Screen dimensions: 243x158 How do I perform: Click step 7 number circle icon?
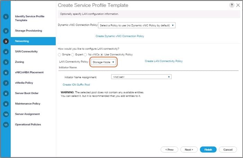[6, 83]
